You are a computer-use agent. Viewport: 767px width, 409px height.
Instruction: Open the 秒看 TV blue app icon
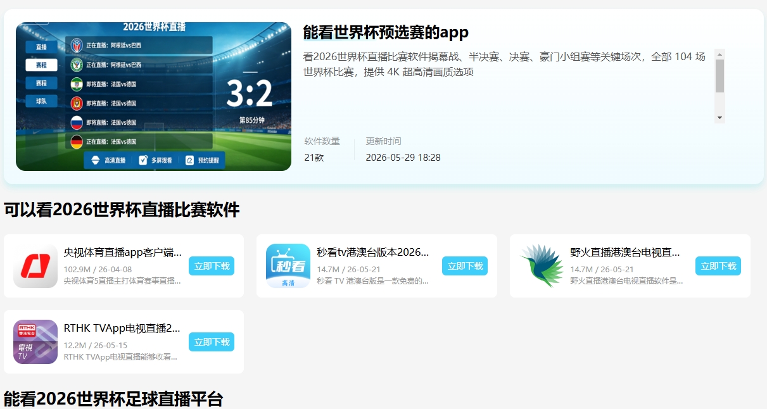pyautogui.click(x=288, y=266)
